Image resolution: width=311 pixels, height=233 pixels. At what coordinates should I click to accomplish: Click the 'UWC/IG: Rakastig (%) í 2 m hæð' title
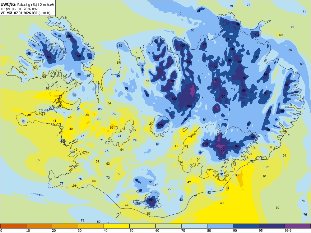pyautogui.click(x=27, y=5)
